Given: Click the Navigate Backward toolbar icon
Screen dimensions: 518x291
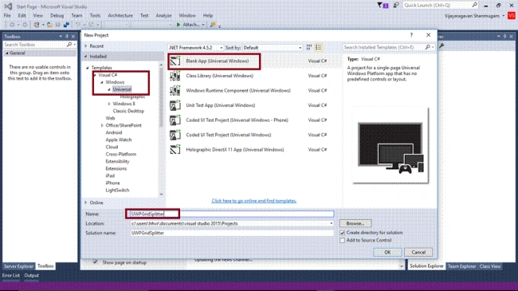Looking at the screenshot, I should 12,25.
